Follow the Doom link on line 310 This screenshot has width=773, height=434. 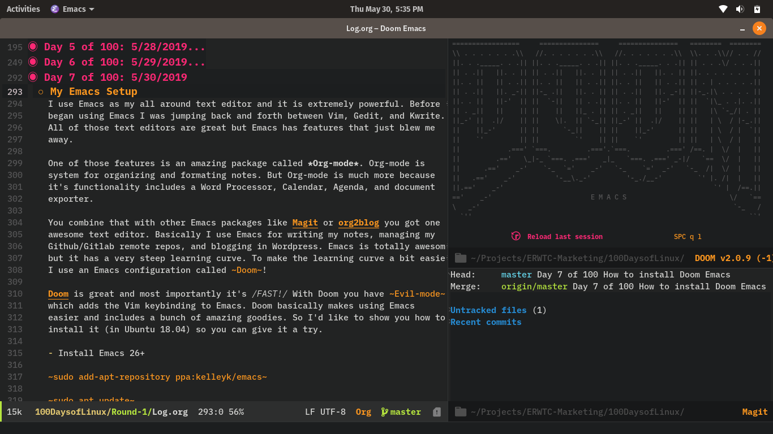[58, 294]
